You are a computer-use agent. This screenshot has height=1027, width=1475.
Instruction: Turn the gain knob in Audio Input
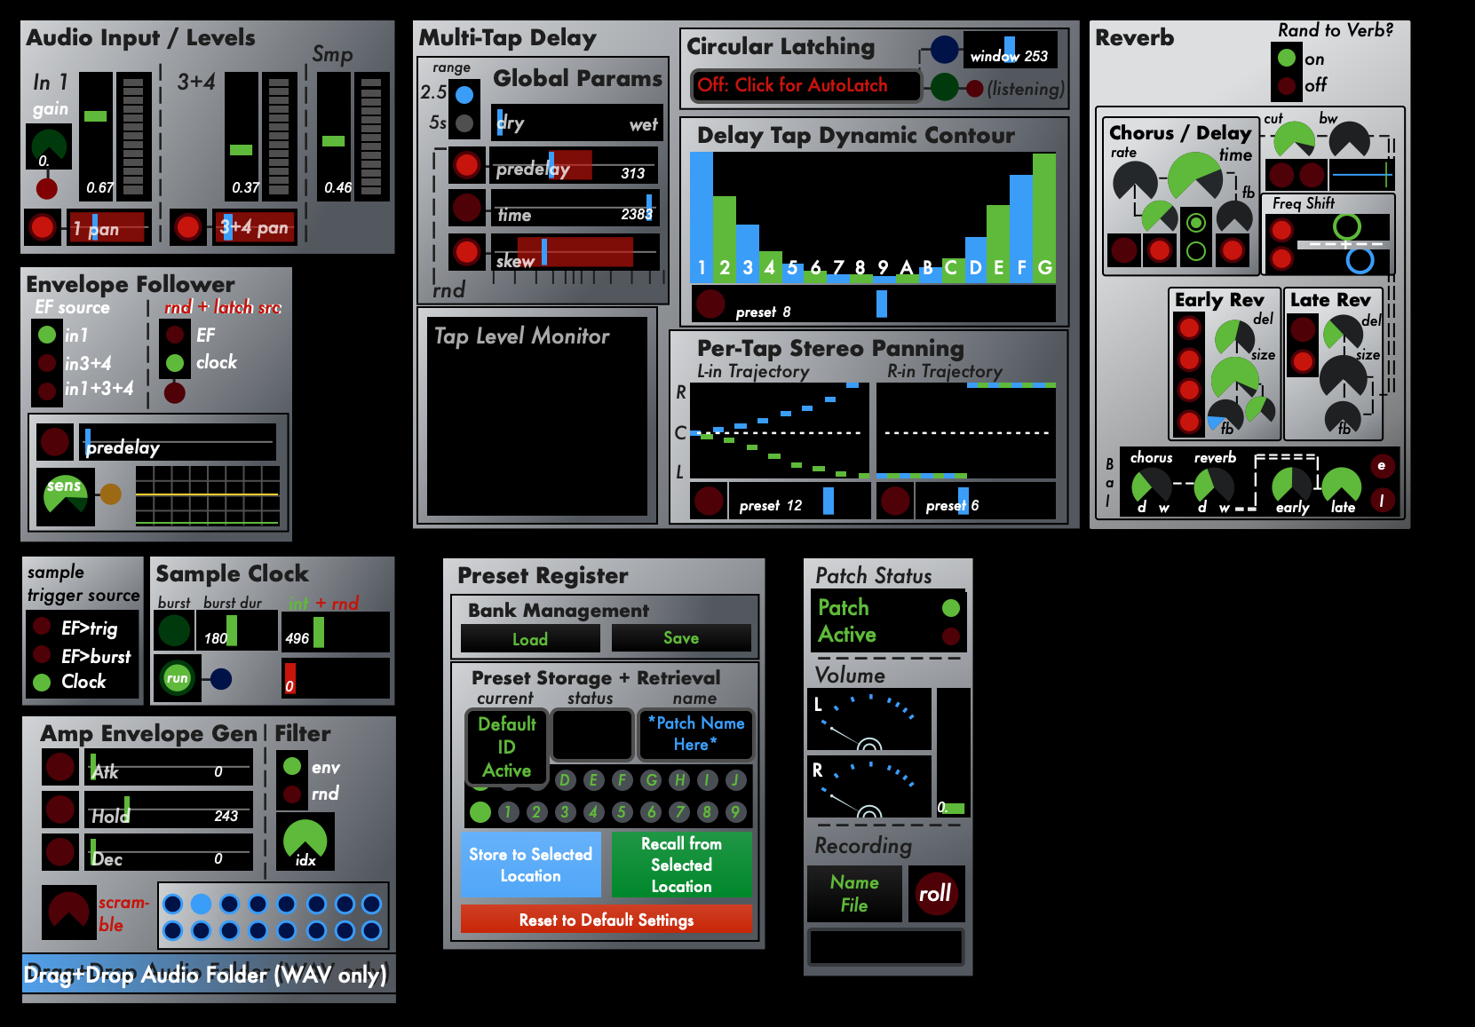(x=49, y=145)
